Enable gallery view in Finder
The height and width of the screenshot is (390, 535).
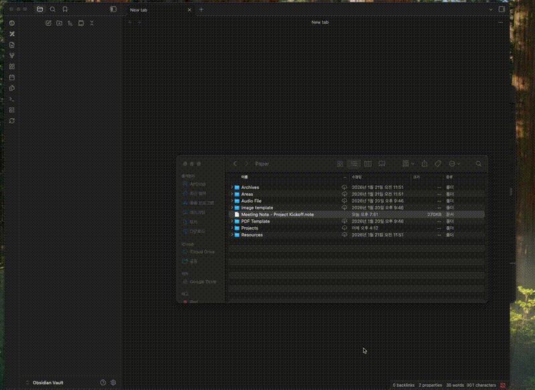pos(381,163)
